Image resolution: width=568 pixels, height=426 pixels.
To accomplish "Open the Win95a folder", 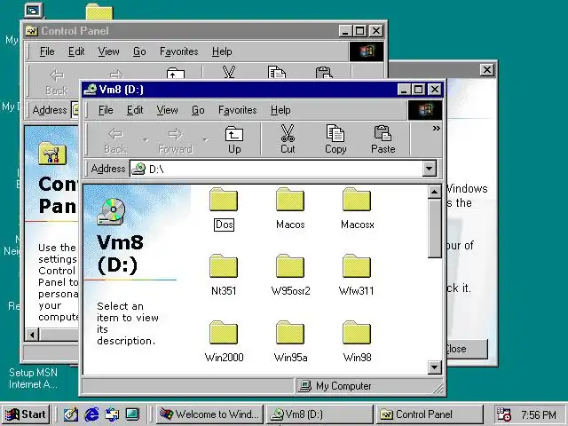I will point(290,342).
